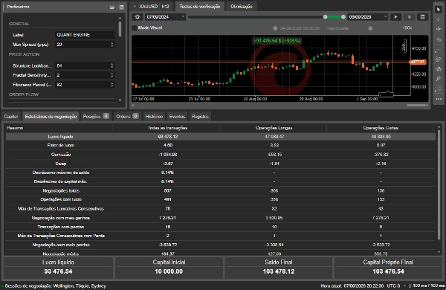Click the Modo Visual timeline slider handle
Viewport: 446px width, 290px height.
(x=275, y=28)
